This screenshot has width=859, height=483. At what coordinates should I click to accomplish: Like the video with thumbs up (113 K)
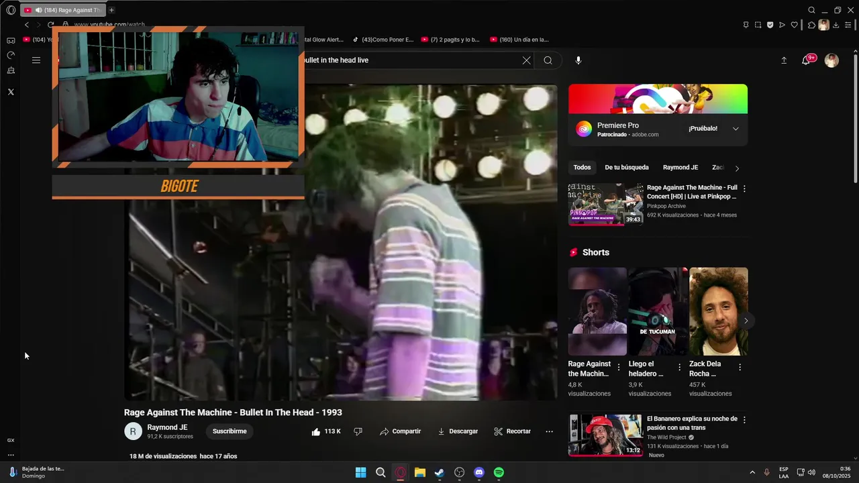point(326,431)
